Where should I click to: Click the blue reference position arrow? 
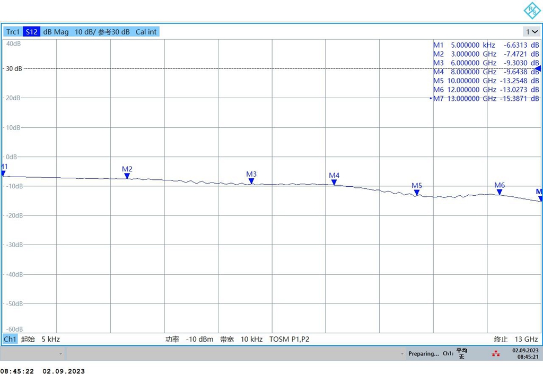coord(538,68)
